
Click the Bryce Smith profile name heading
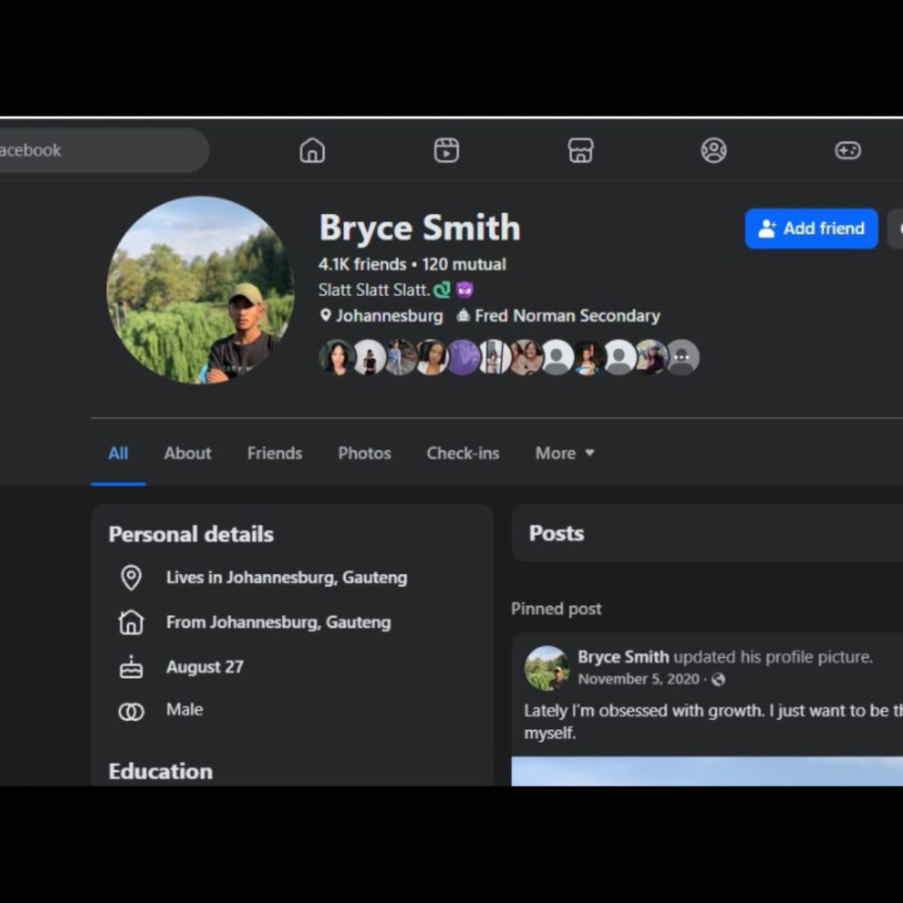pos(419,228)
